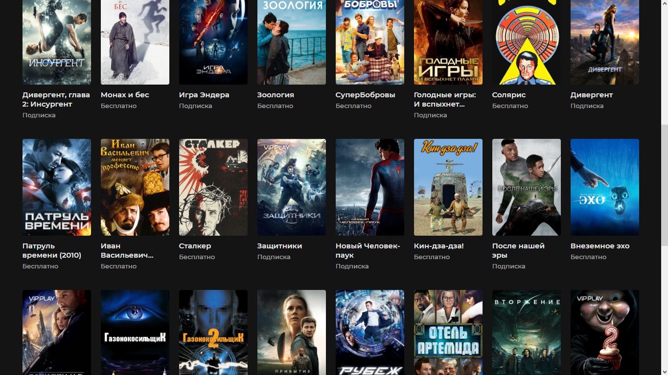Select the Рубеж poster

point(370,332)
